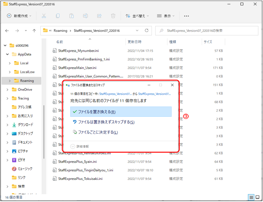263x202 pixels.
Task: Click the Share icon in toolbar
Action: (x=99, y=16)
